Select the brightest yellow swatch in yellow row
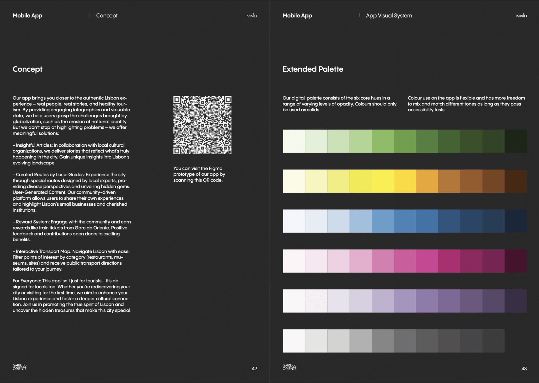 [x=383, y=181]
